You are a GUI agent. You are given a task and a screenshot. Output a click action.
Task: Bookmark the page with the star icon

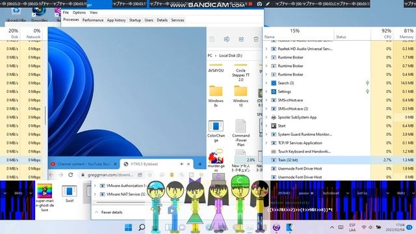point(150,175)
